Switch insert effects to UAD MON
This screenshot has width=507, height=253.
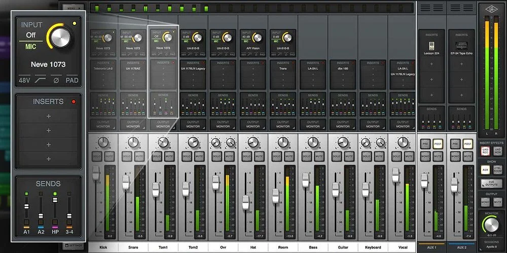click(x=498, y=151)
